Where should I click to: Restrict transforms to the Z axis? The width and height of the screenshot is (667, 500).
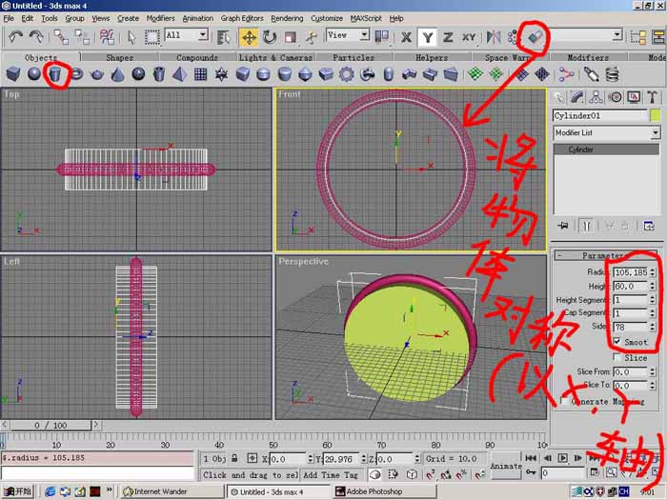click(x=448, y=37)
